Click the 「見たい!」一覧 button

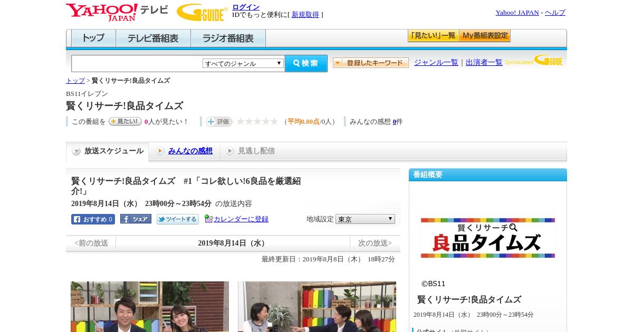433,36
